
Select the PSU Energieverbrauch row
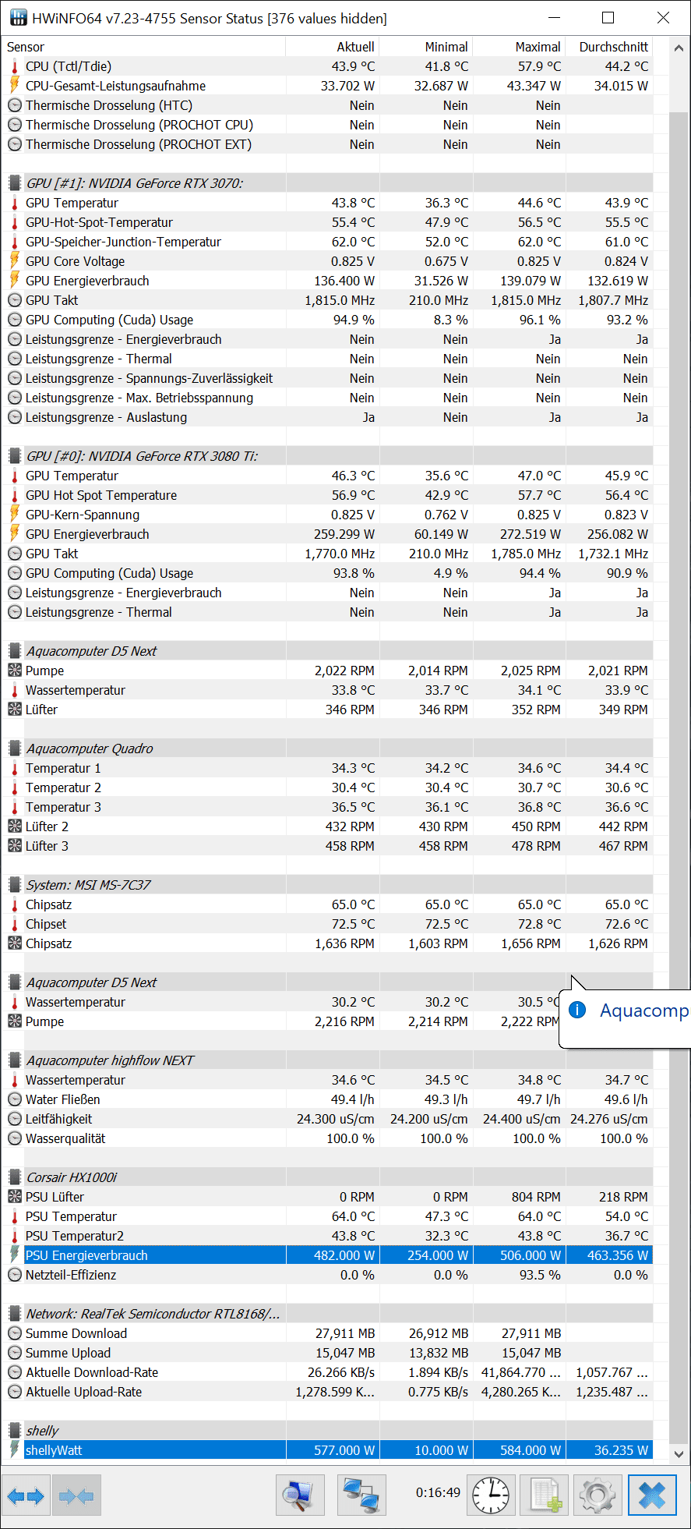click(327, 1255)
